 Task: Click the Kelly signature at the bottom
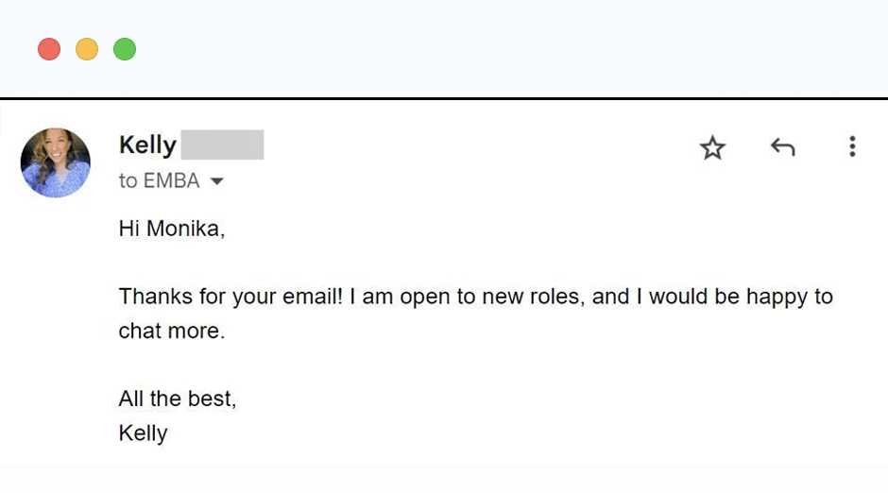click(x=144, y=433)
